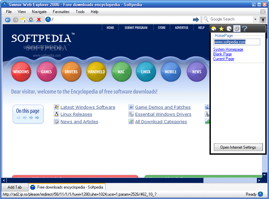
Task: Open Essential Windows Drivers link
Action: pyautogui.click(x=163, y=114)
